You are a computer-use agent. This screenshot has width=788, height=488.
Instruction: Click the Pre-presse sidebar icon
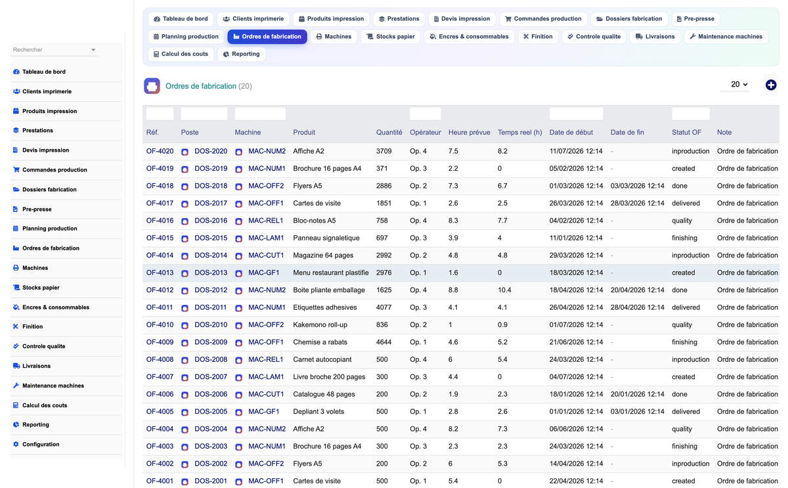point(16,209)
